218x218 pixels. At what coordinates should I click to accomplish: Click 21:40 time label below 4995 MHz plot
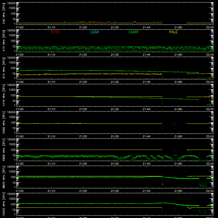pyautogui.click(x=146, y=164)
